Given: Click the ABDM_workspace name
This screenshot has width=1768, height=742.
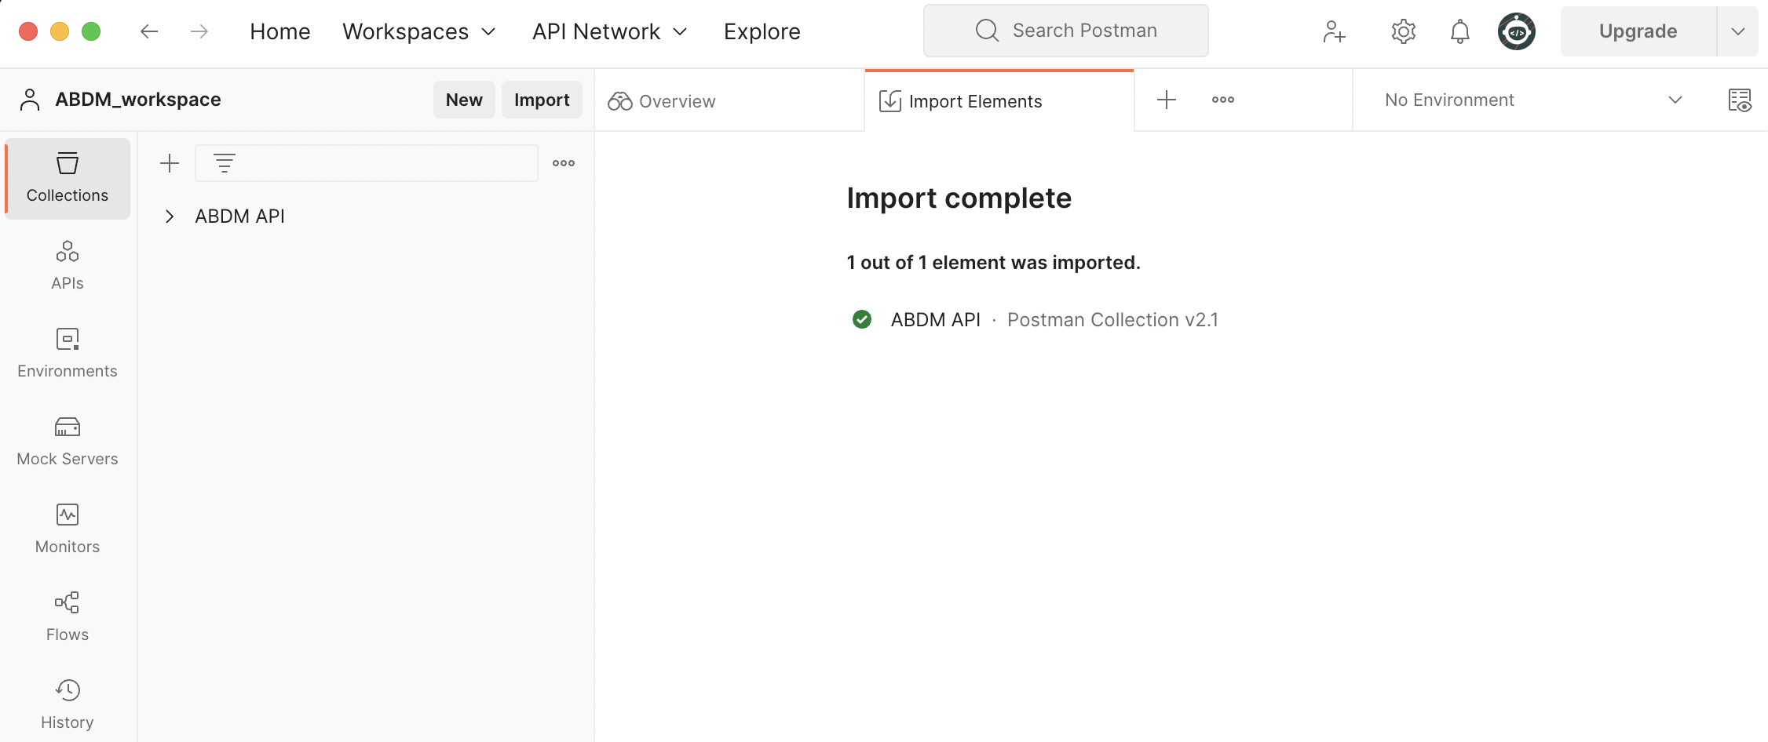Looking at the screenshot, I should tap(138, 100).
